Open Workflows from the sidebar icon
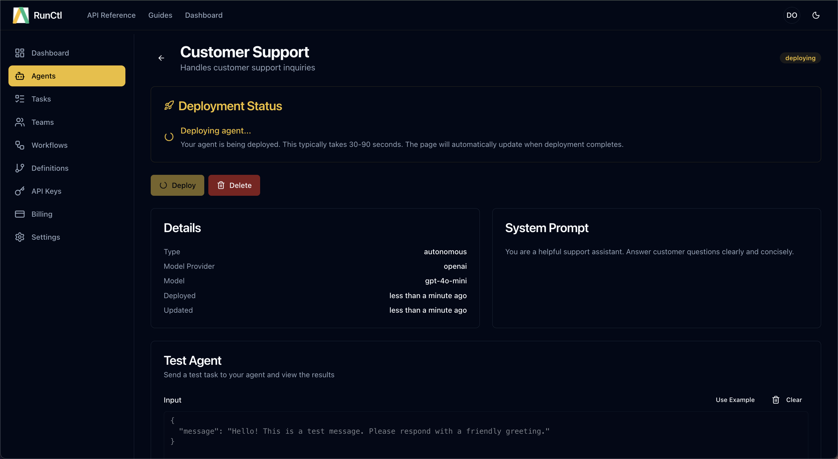Viewport: 838px width, 459px height. 20,145
